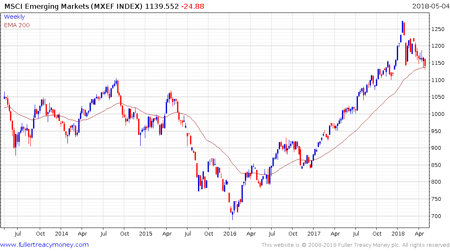Click the EMA 200 legend label

coord(17,25)
